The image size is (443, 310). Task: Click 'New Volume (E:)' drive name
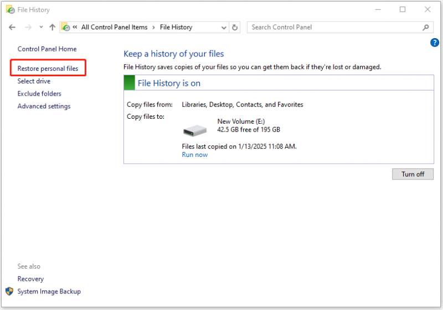click(241, 122)
